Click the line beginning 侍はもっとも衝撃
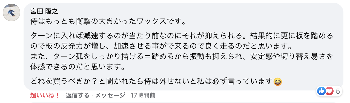 click(108, 21)
